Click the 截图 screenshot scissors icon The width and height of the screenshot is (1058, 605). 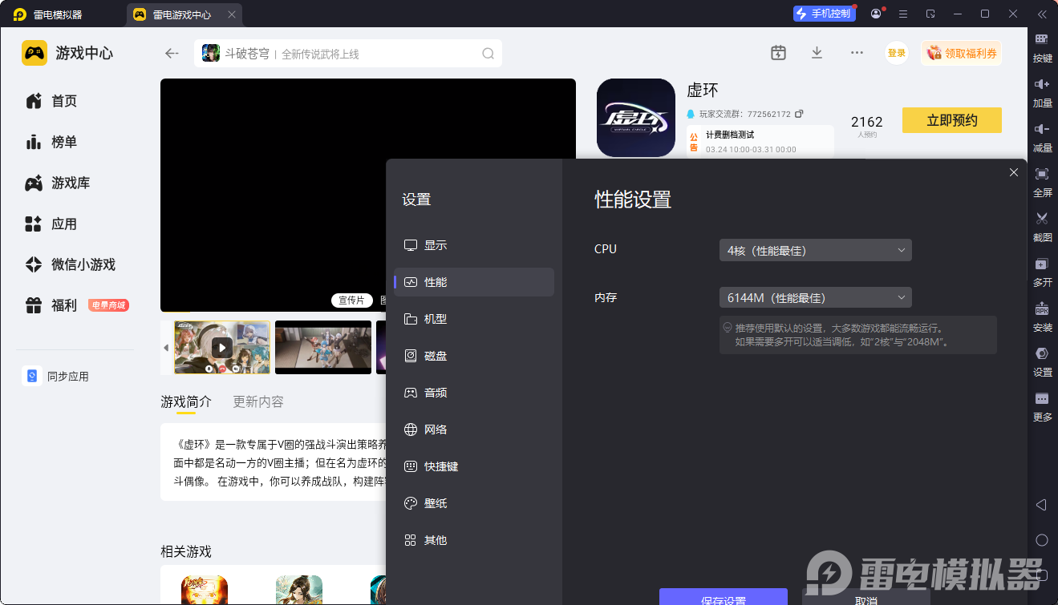point(1042,220)
